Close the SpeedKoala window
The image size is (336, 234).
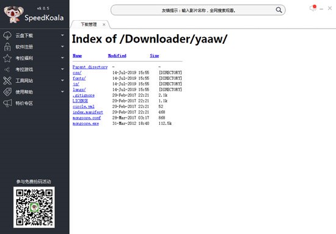(x=330, y=8)
